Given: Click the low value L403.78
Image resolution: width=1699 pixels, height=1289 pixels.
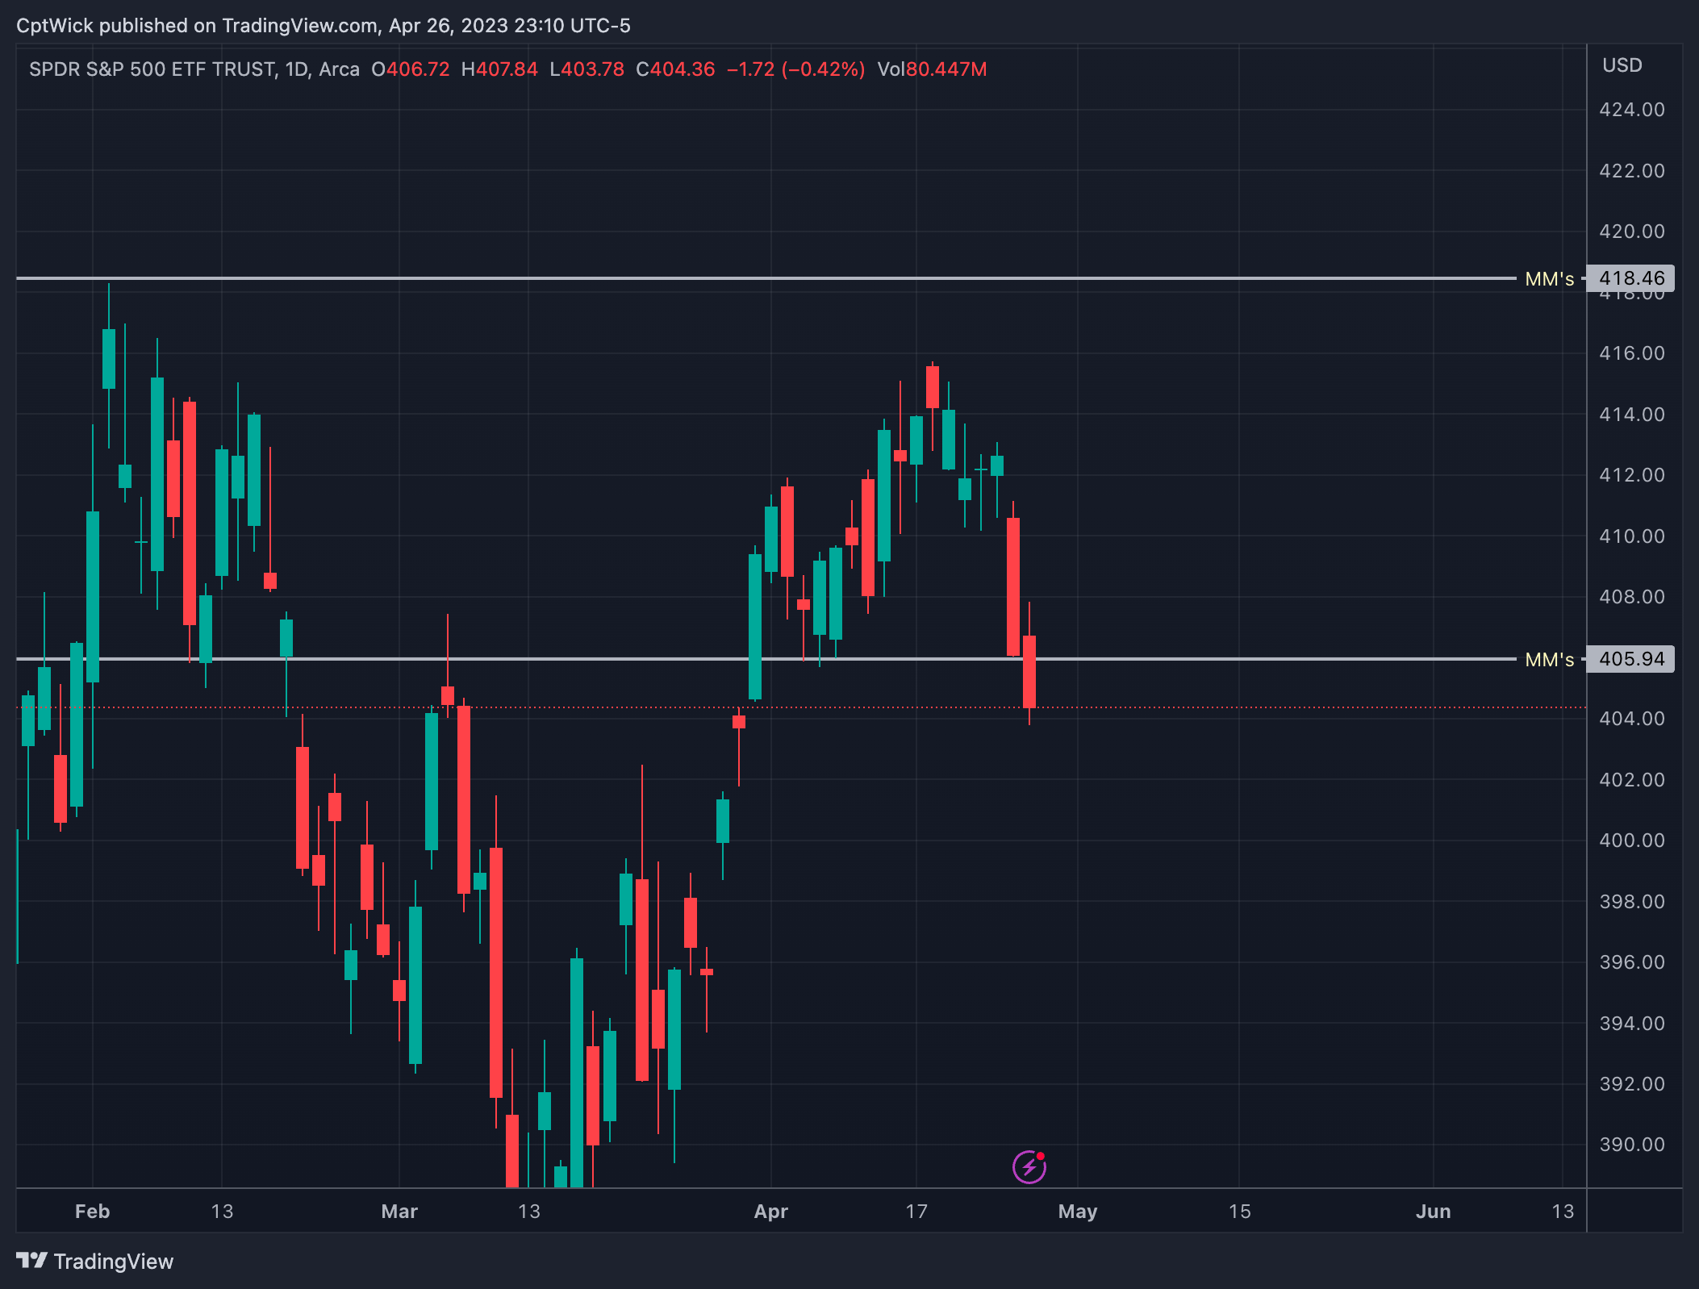Looking at the screenshot, I should pos(587,69).
